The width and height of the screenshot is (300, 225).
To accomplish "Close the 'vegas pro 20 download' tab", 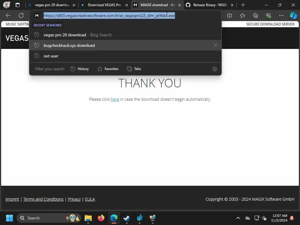I will [74, 5].
